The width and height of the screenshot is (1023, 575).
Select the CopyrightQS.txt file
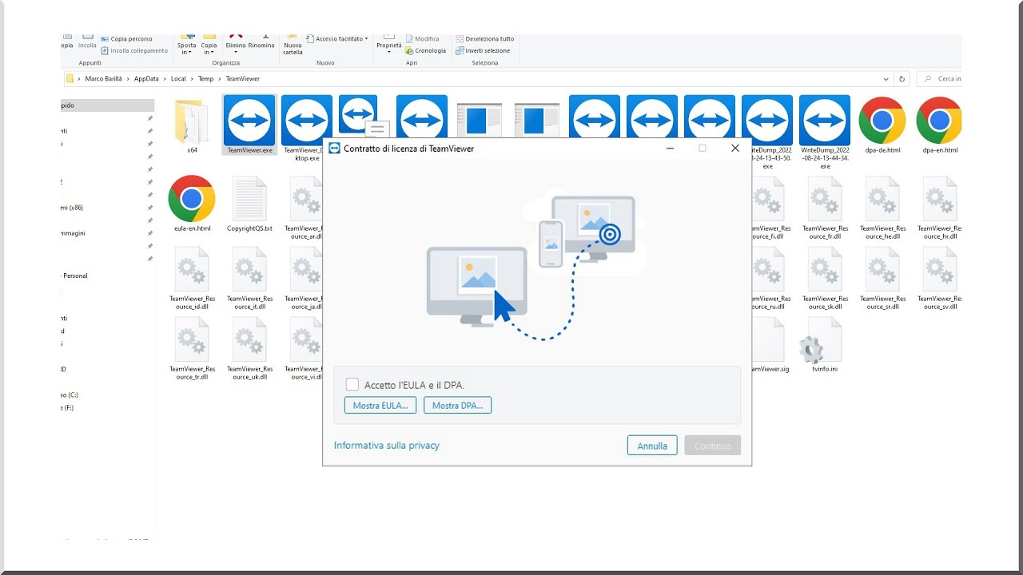pos(249,204)
